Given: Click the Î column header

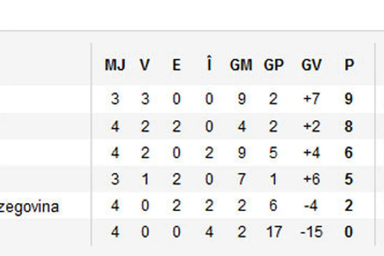Looking at the screenshot, I should coord(209,65).
